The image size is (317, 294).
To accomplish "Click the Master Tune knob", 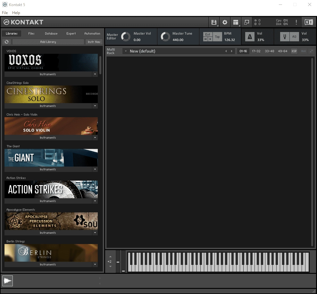I will (x=165, y=37).
